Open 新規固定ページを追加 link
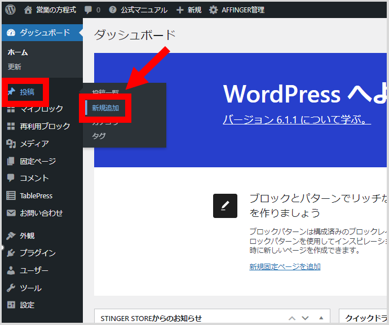Screen dimensions: 389x325 pos(285,267)
